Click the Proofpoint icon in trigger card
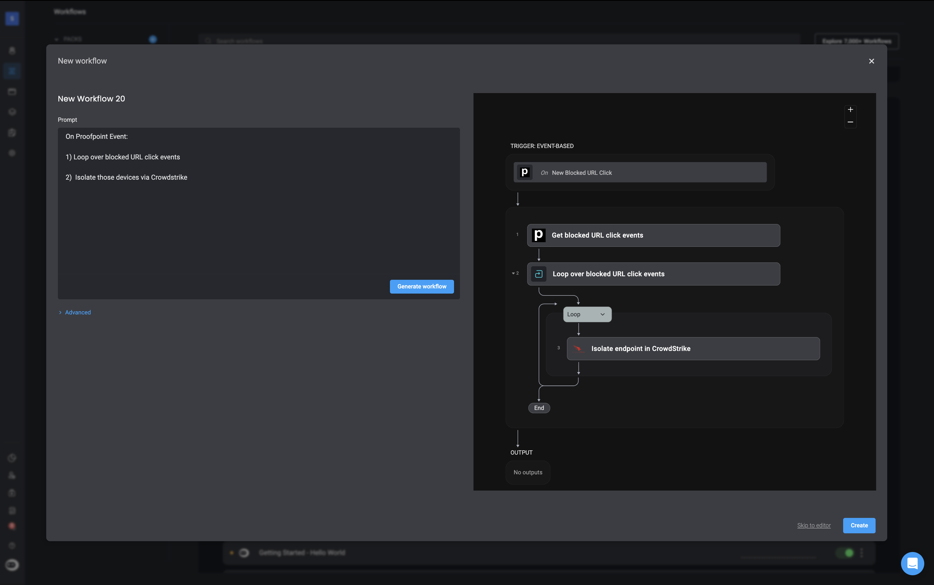Screen dimensions: 934x585 point(525,172)
